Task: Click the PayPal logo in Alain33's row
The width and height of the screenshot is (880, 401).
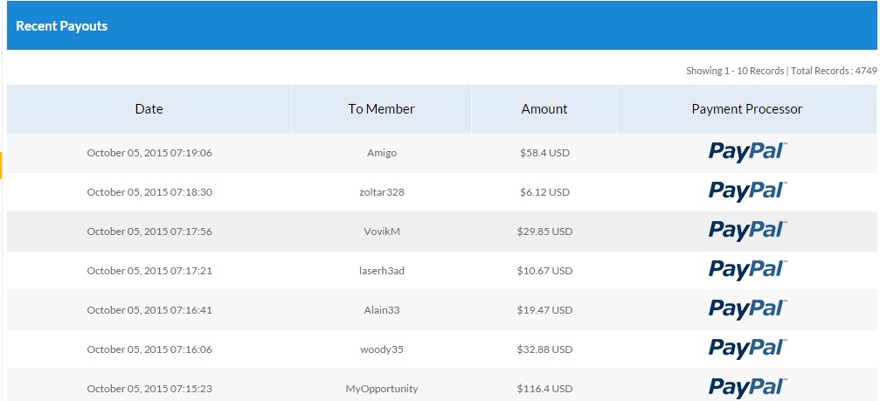Action: pos(747,309)
